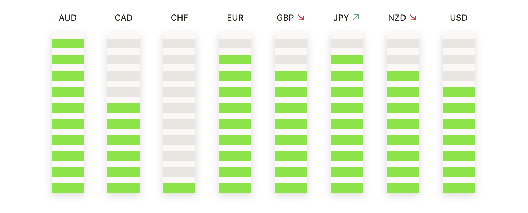Click the green up arrow beside JPY

click(356, 17)
